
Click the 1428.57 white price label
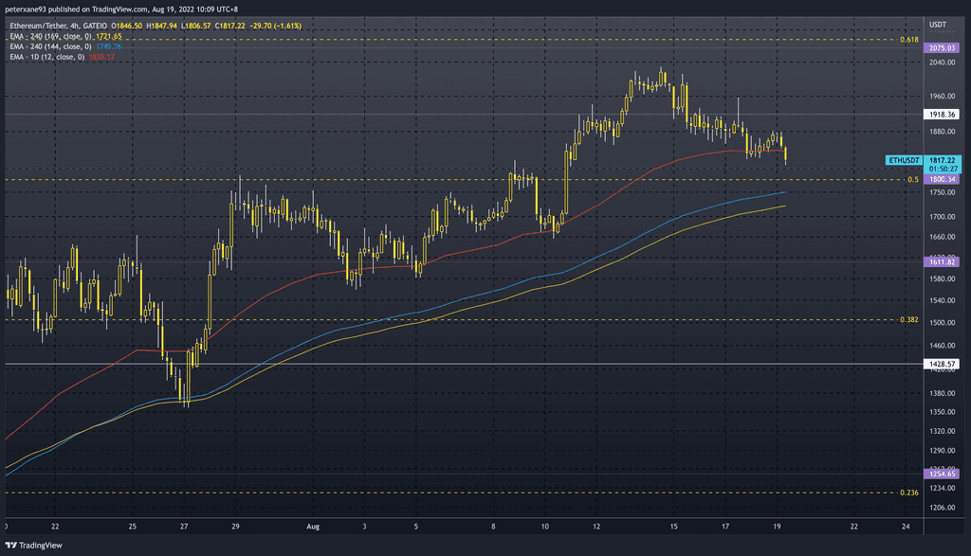tap(942, 365)
